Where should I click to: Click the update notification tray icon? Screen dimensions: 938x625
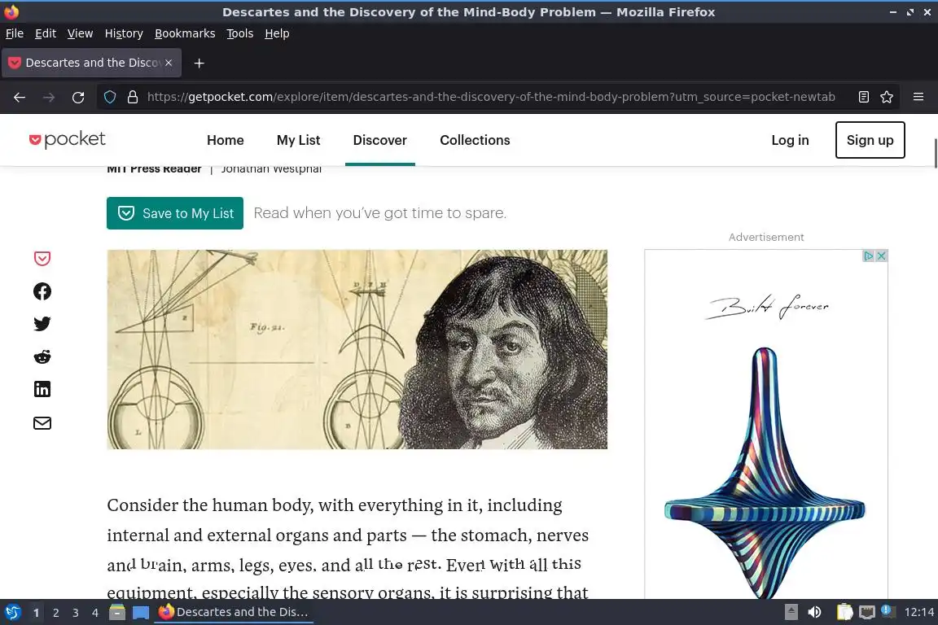[x=888, y=611]
